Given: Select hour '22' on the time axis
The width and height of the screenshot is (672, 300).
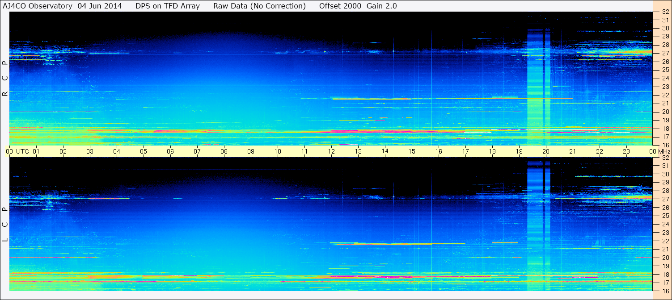Looking at the screenshot, I should [600, 151].
